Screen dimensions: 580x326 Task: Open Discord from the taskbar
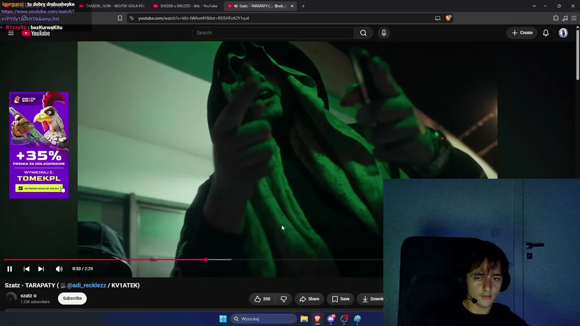(331, 319)
